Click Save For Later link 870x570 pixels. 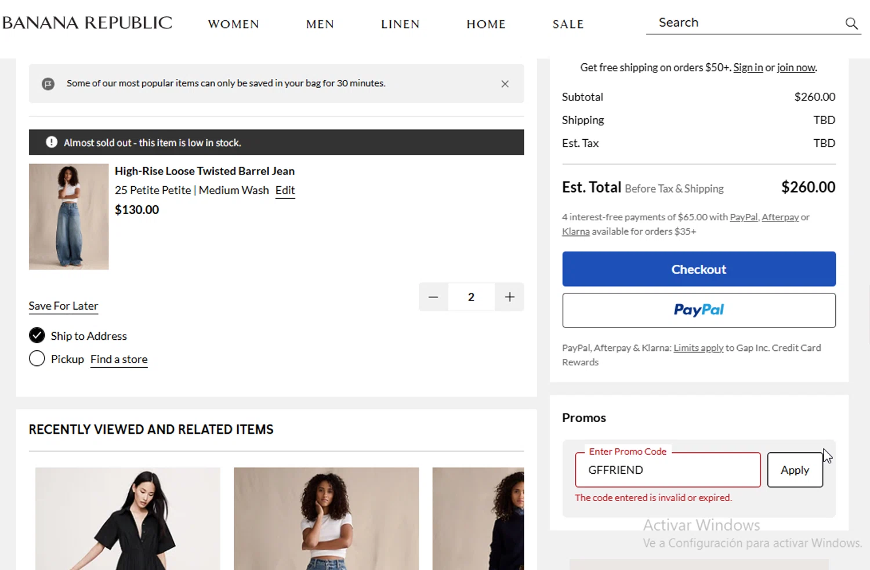click(63, 306)
